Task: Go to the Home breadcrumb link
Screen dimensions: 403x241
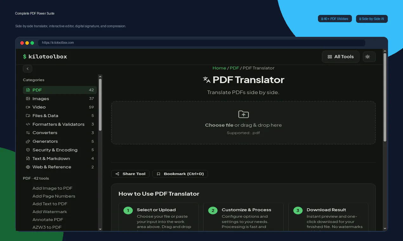Action: point(219,68)
